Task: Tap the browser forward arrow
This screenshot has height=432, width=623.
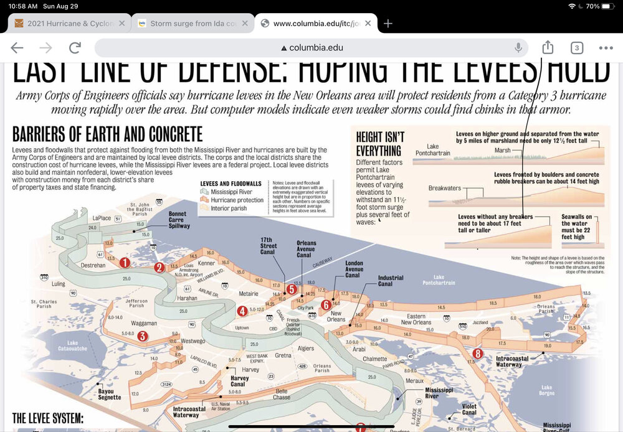Action: coord(45,48)
